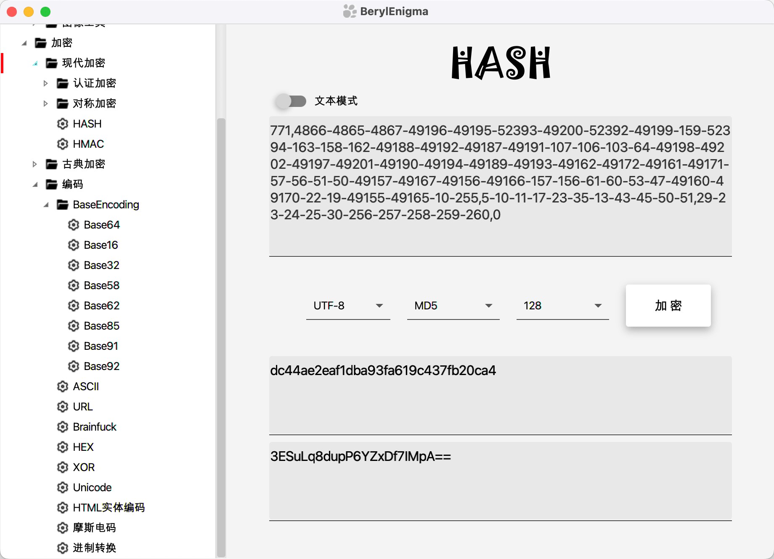The image size is (774, 559).
Task: Click the Base64 gear icon
Action: click(x=74, y=225)
